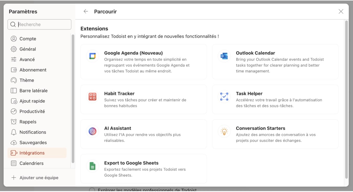Image resolution: width=353 pixels, height=192 pixels.
Task: Click the Google Agenda calendar icon
Action: click(92, 56)
